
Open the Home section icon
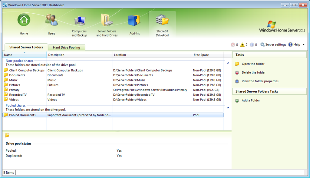point(24,20)
